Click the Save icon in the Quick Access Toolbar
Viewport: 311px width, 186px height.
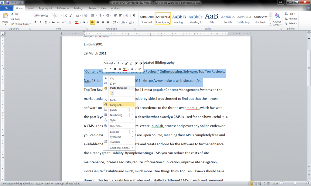coord(8,2)
